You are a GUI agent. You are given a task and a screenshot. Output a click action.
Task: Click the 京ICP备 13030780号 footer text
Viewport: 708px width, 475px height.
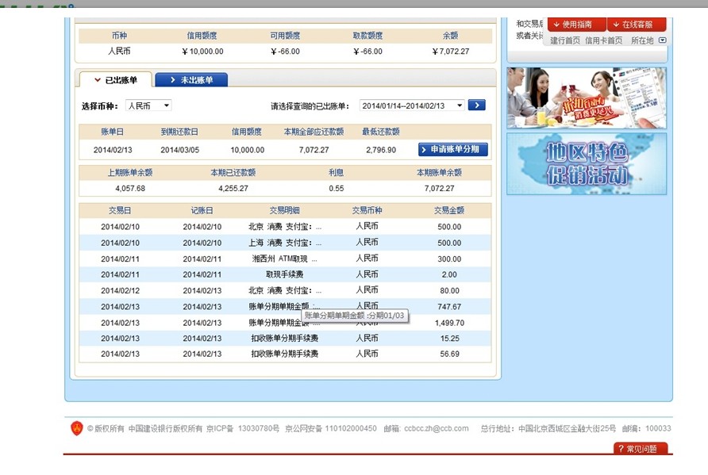pyautogui.click(x=243, y=429)
